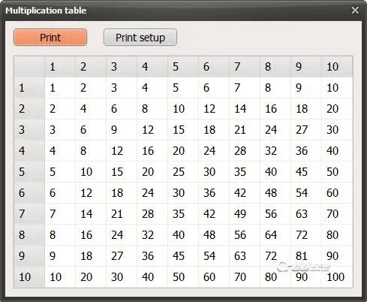
Task: Select column header 1
Action: (x=60, y=67)
